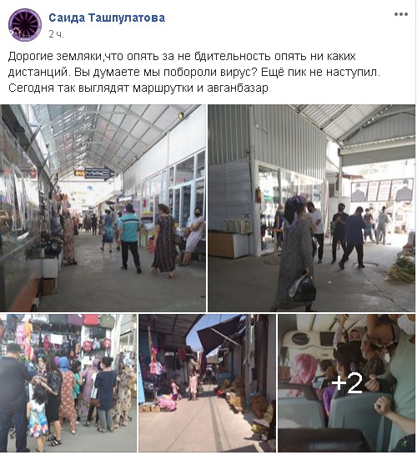Click the post text starting "Дорогие земляки"
The height and width of the screenshot is (455, 417).
click(x=194, y=72)
